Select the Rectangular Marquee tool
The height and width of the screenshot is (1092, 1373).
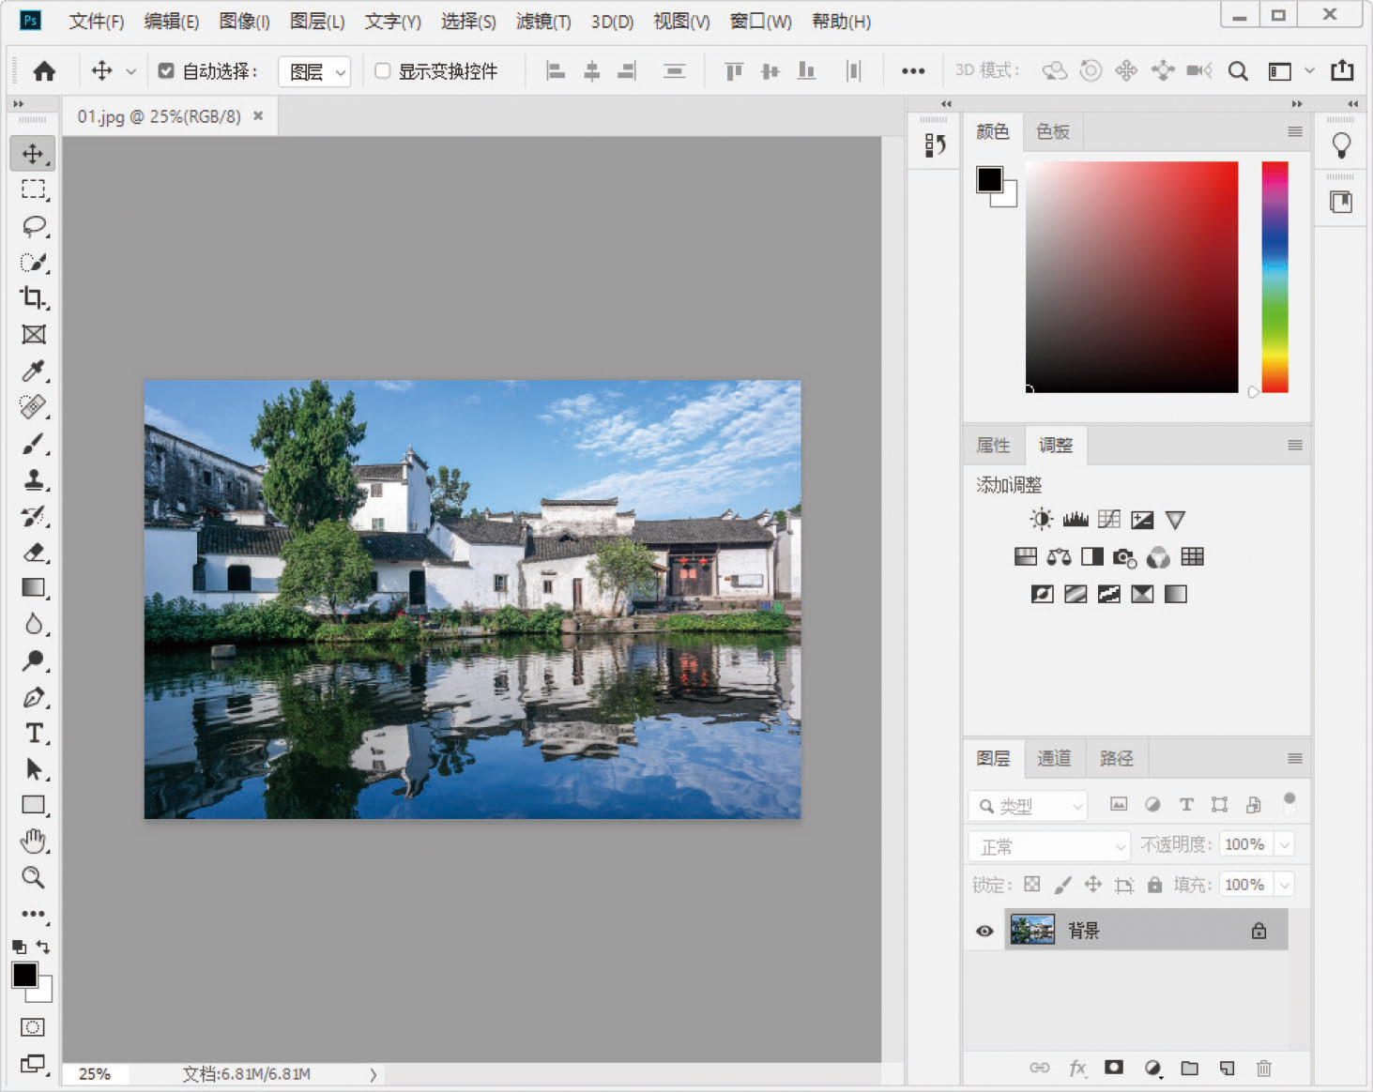[33, 190]
